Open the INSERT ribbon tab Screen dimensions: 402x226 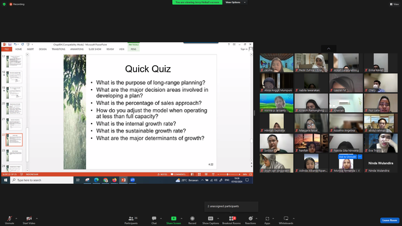(31, 49)
